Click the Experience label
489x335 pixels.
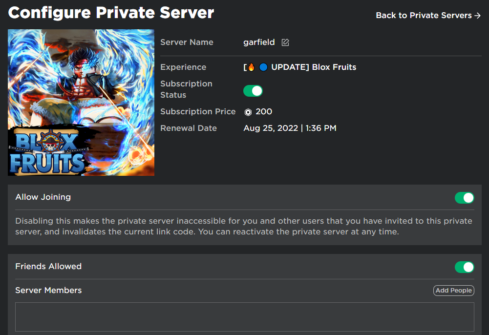pyautogui.click(x=183, y=67)
